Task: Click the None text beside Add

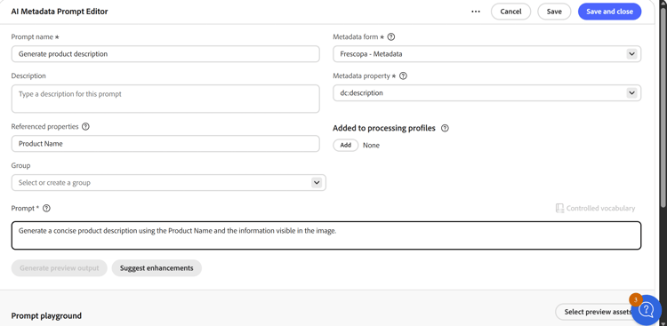Action: click(x=371, y=146)
